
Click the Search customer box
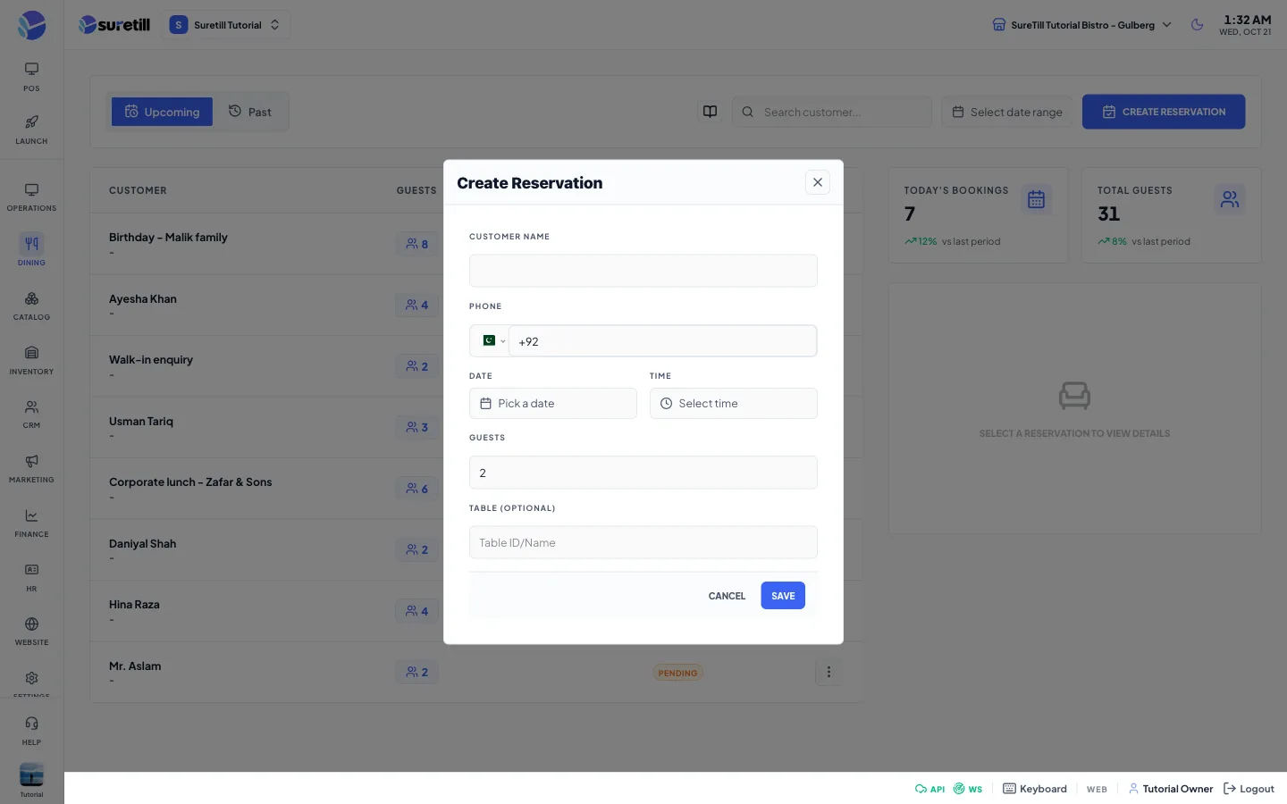pos(832,112)
